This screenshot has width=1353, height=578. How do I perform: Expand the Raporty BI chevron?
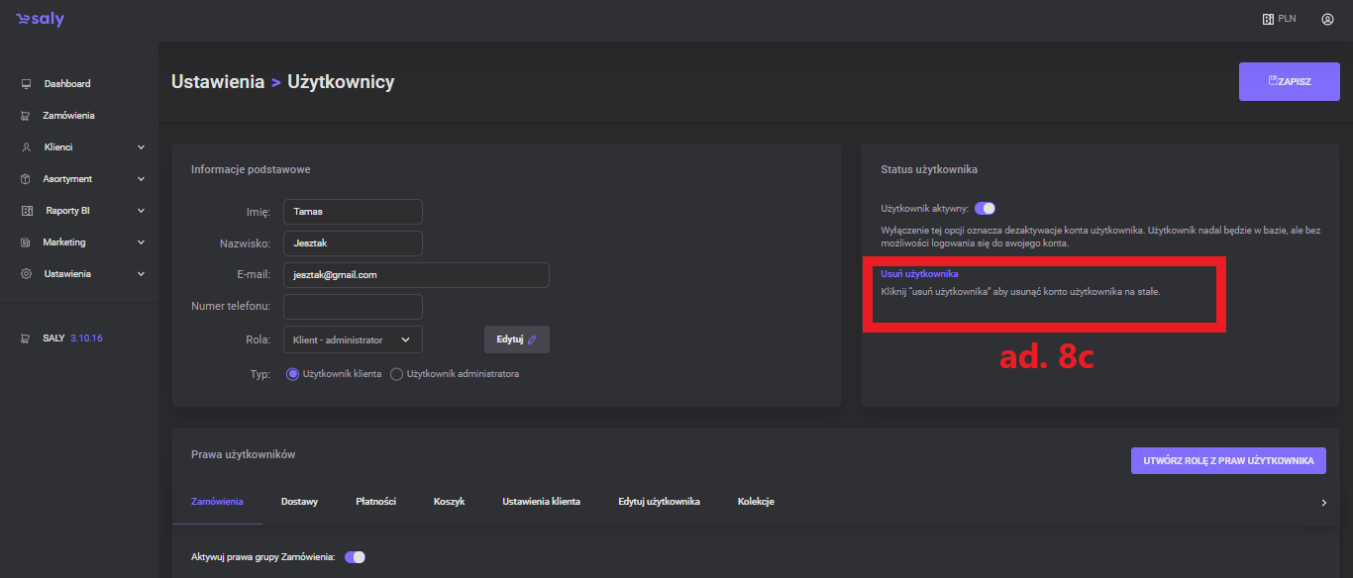pyautogui.click(x=141, y=211)
